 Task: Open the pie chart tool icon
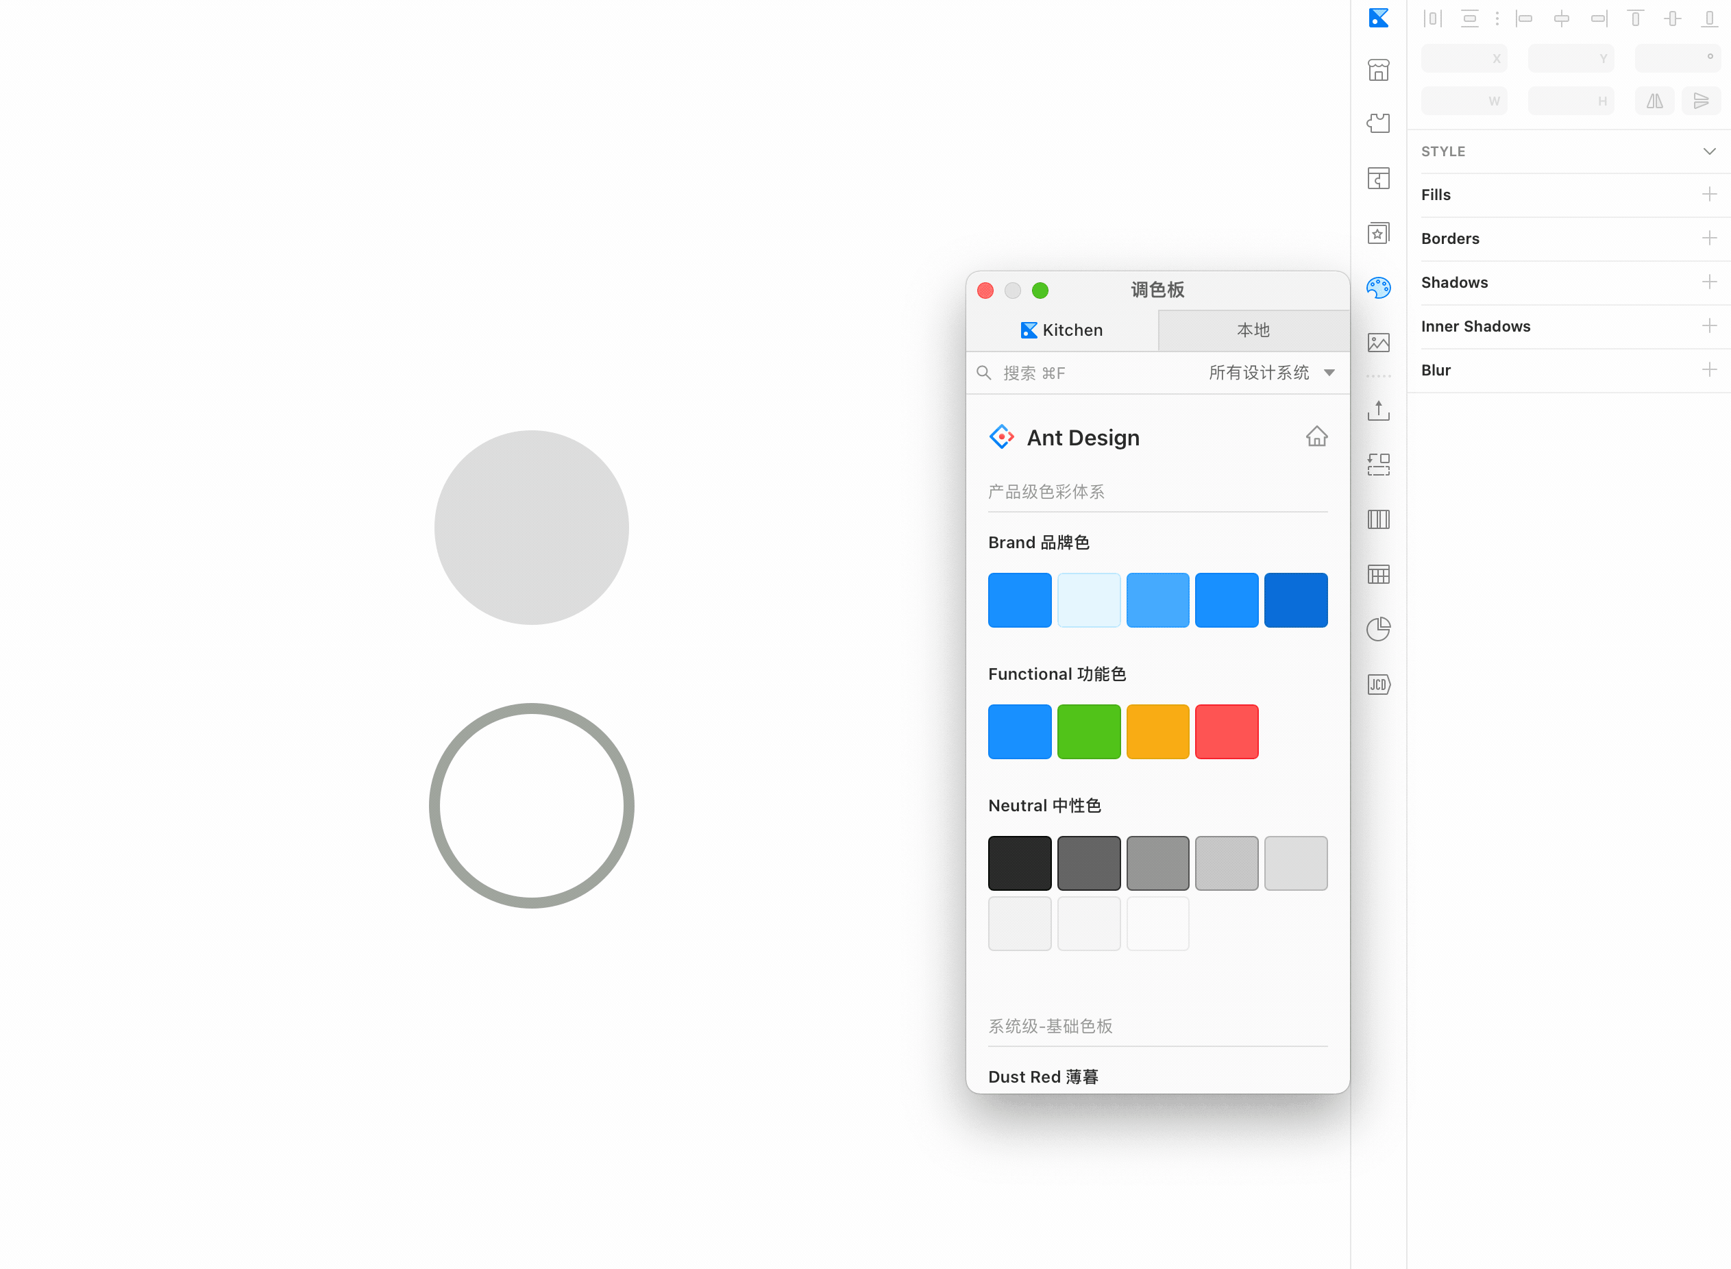coord(1378,629)
